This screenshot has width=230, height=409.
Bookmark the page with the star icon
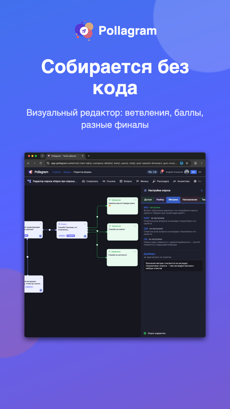(187, 163)
